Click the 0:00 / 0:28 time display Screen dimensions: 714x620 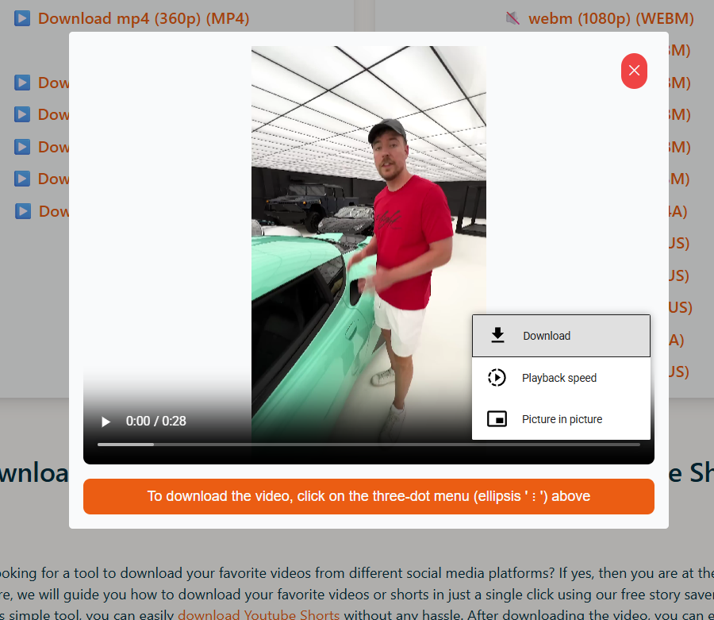(x=155, y=421)
